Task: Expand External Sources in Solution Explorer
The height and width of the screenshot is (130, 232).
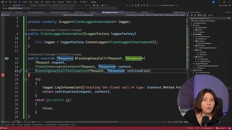Action: [192, 23]
